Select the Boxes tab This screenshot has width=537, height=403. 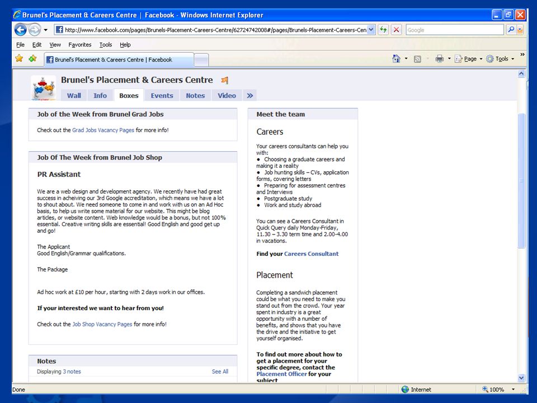(129, 96)
